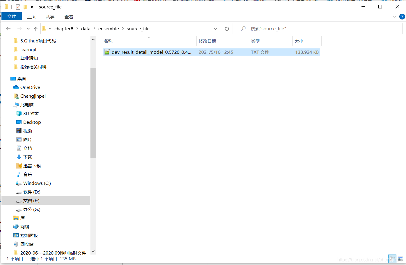The width and height of the screenshot is (406, 265).
Task: Click the search source_file input box
Action: (319, 28)
